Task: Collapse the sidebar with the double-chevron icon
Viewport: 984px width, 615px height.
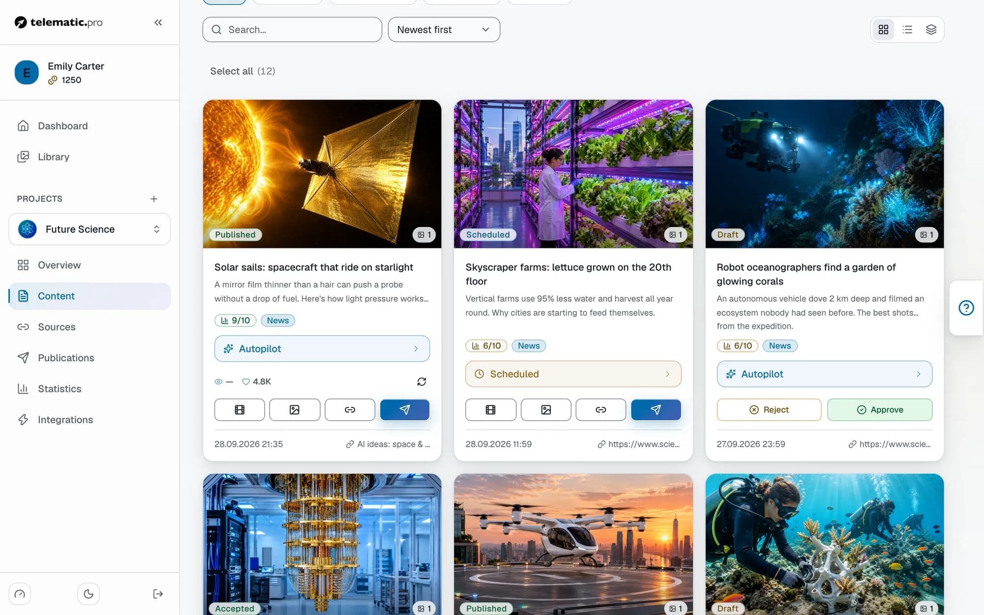Action: pyautogui.click(x=158, y=22)
